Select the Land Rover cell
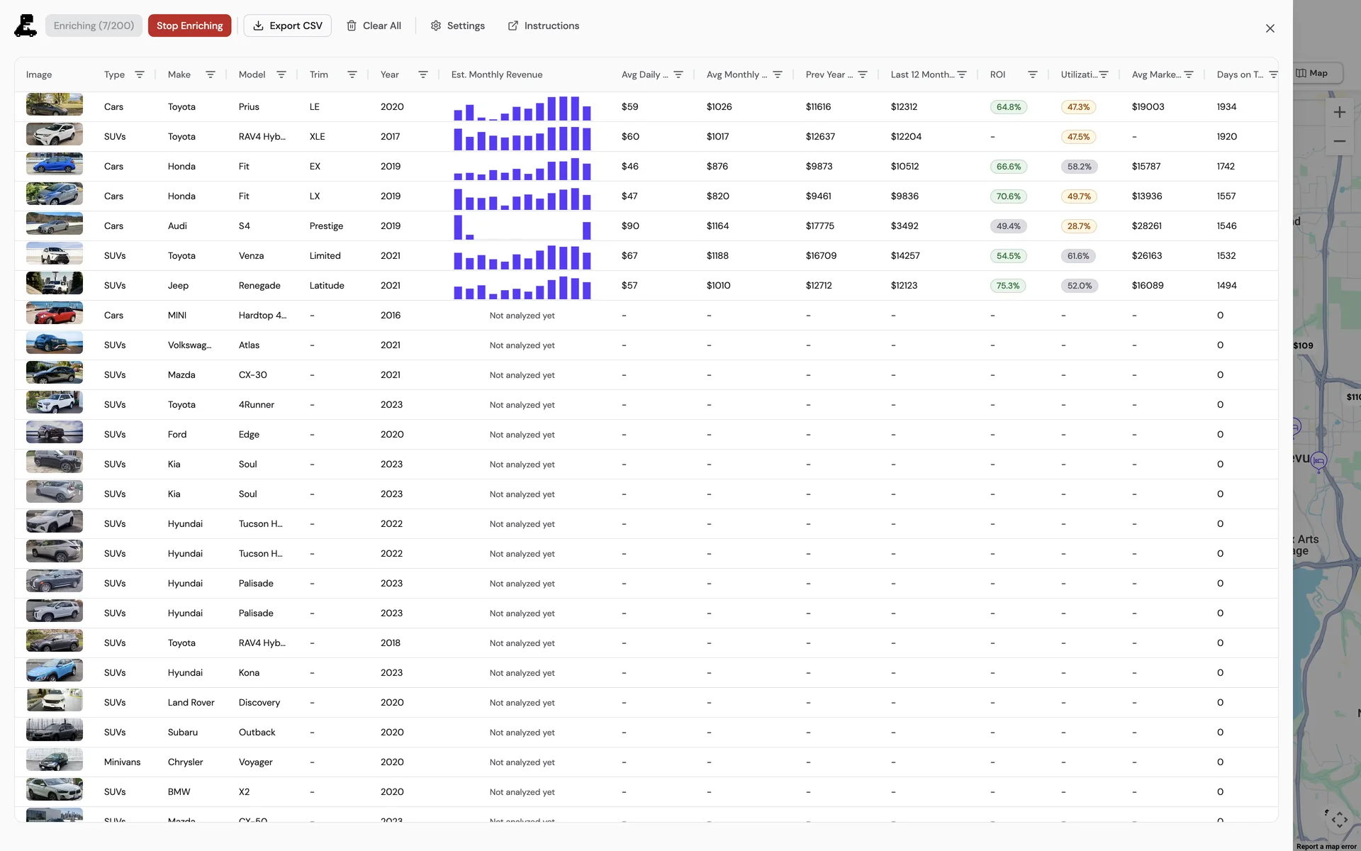 tap(191, 703)
